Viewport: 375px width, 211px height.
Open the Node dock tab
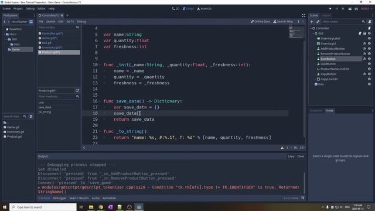329,111
